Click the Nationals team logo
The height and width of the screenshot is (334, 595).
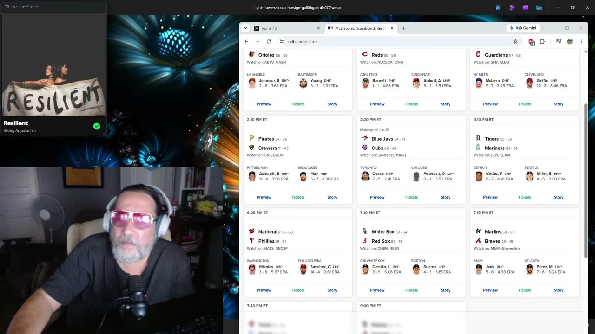pyautogui.click(x=251, y=231)
